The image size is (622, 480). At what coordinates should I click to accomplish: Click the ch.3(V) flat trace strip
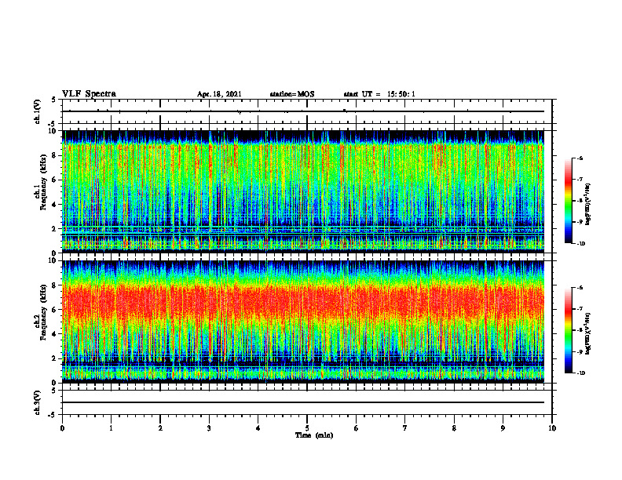(307, 402)
